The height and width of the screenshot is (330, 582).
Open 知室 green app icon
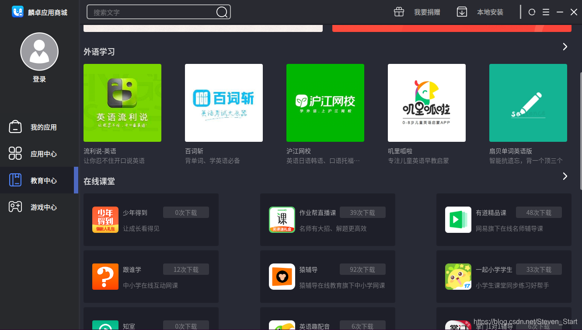(105, 325)
